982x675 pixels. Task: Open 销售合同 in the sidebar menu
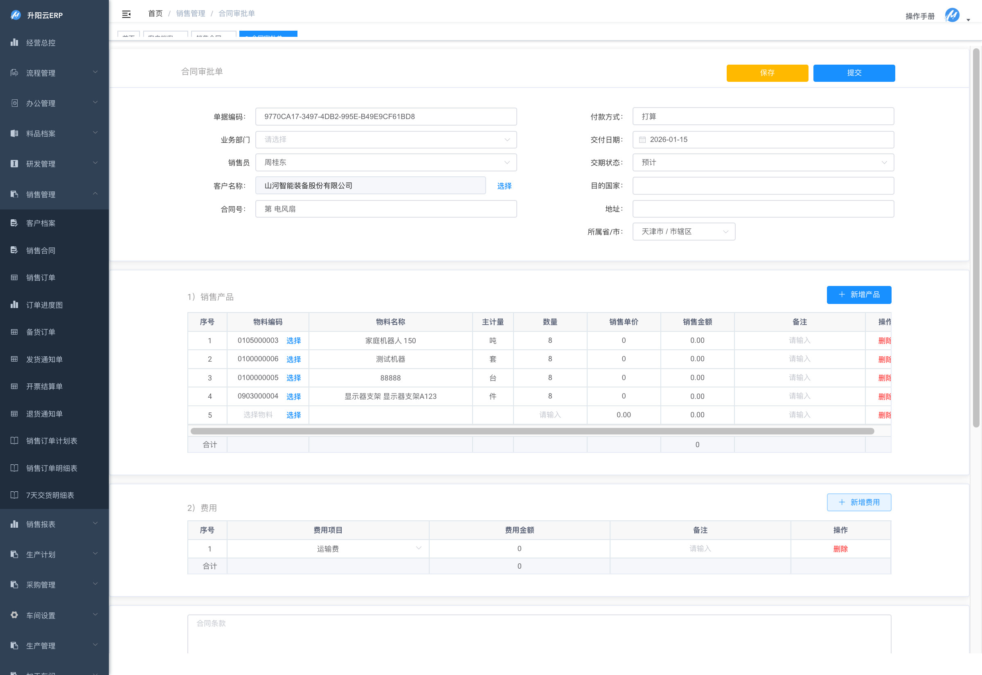(41, 250)
